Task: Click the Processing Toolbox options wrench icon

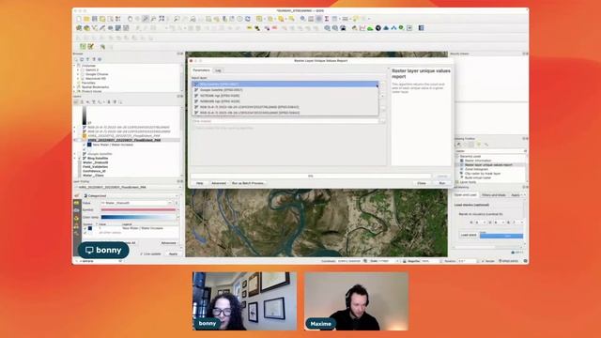Action: (x=486, y=145)
